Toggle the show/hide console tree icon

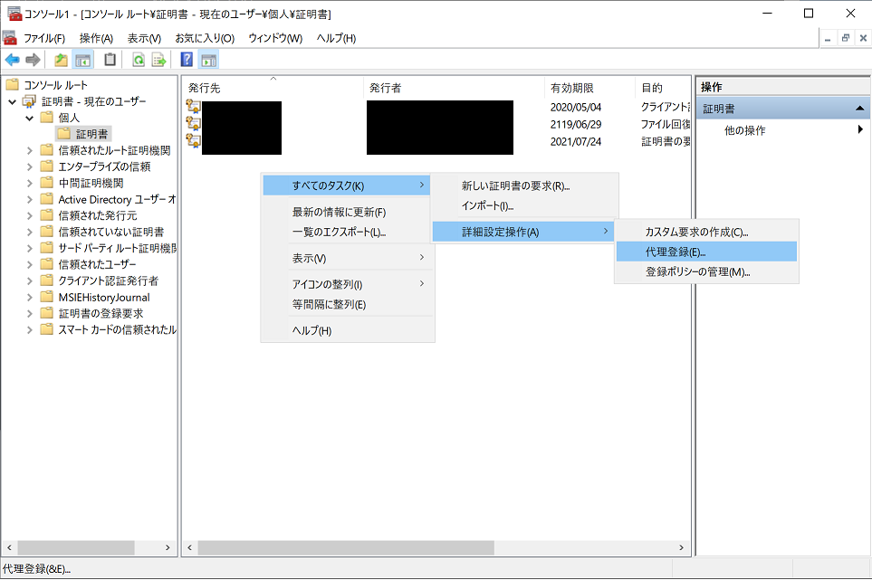pos(82,60)
